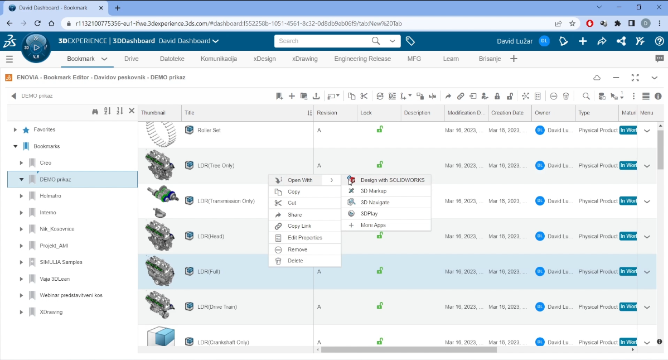Toggle the lock on the LDR(Full) row
668x360 pixels.
coord(380,271)
